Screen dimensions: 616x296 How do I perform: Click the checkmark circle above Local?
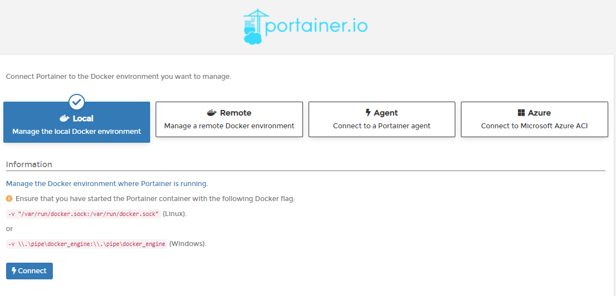(x=77, y=102)
